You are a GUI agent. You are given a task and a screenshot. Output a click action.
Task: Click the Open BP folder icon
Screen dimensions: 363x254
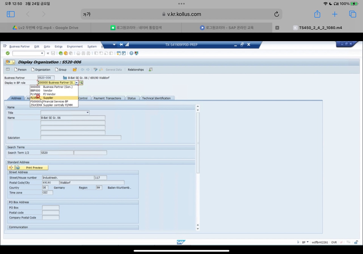75,70
